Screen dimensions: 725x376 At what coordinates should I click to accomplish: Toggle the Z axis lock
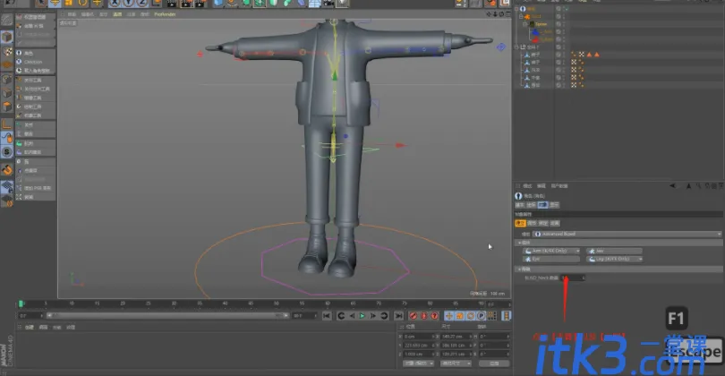click(x=142, y=4)
